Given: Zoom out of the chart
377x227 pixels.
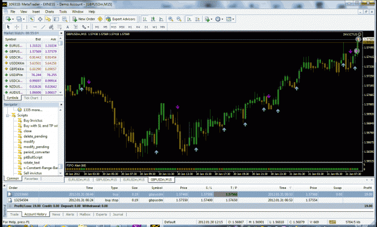Looking at the screenshot, I should click(x=179, y=19).
